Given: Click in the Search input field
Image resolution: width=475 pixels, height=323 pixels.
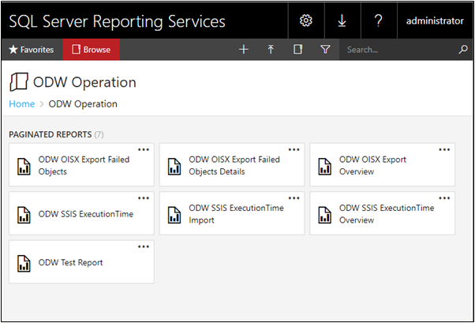Looking at the screenshot, I should 398,50.
